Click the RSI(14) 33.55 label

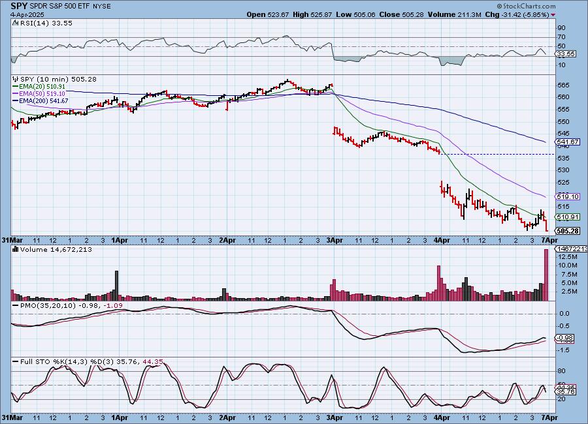[x=46, y=23]
